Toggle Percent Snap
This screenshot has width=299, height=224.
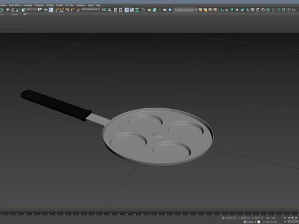(67, 10)
